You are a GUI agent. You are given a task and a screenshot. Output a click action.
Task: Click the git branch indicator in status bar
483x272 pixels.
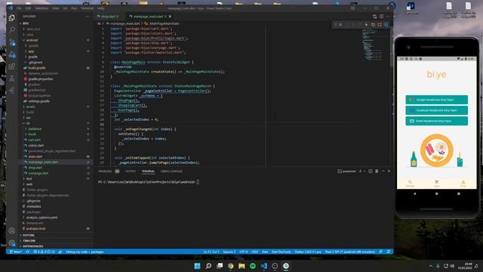[16, 252]
